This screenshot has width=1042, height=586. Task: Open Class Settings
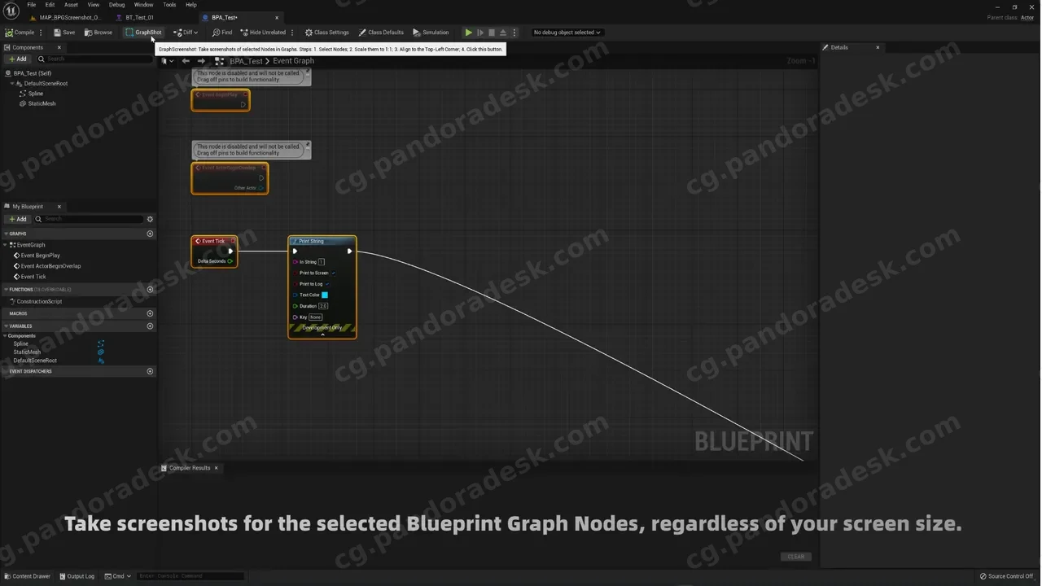tap(327, 33)
